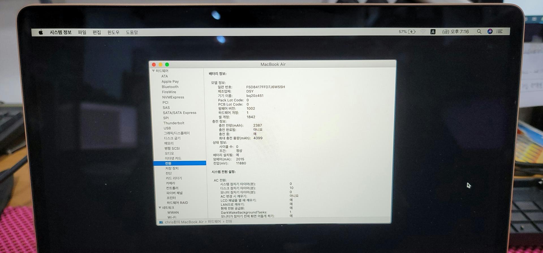This screenshot has width=543, height=253.
Task: Select 그래픽/디스플레이 in the sidebar
Action: (x=177, y=133)
